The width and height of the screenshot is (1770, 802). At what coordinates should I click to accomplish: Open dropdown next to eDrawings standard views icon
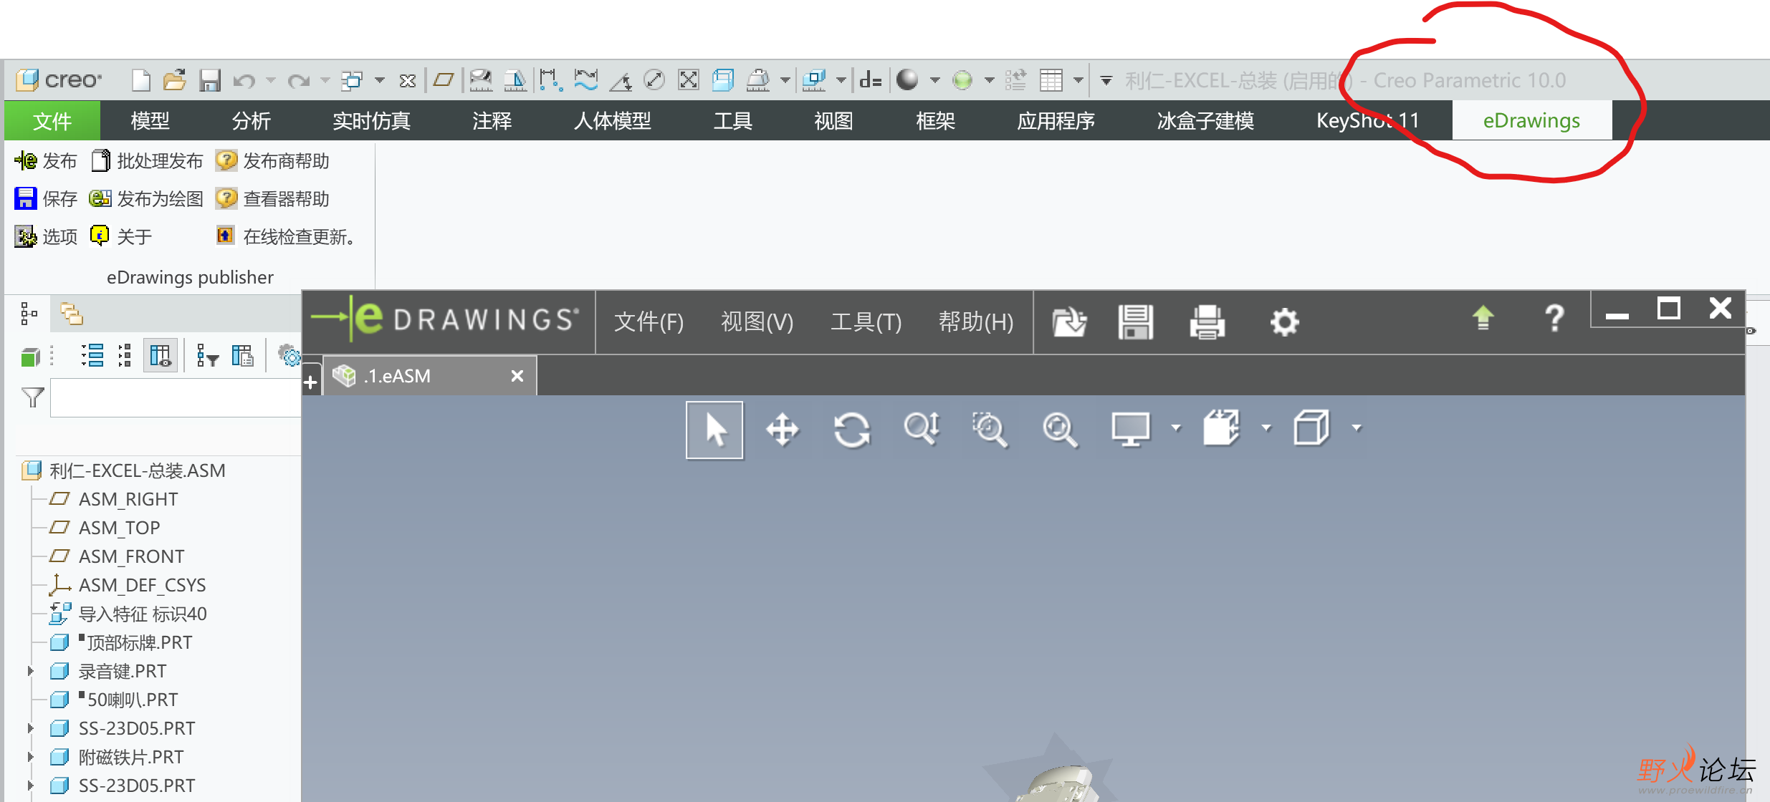coord(1266,428)
